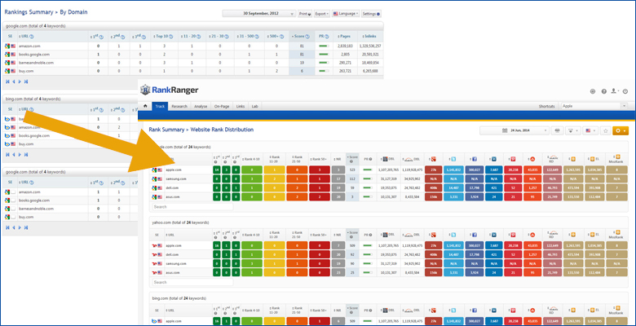Image resolution: width=636 pixels, height=326 pixels.
Task: Open the Language dropdown
Action: tap(343, 14)
